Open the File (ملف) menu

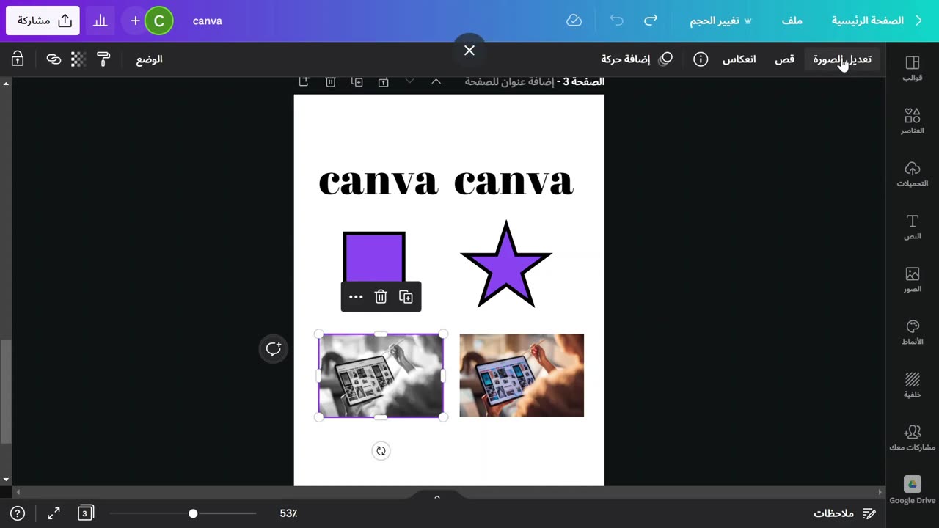(792, 21)
